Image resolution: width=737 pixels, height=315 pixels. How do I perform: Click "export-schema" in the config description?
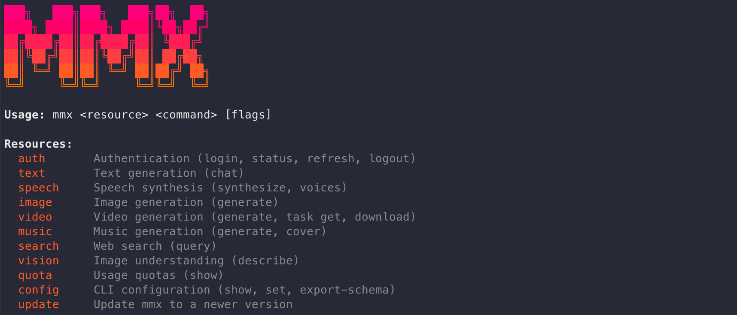344,290
